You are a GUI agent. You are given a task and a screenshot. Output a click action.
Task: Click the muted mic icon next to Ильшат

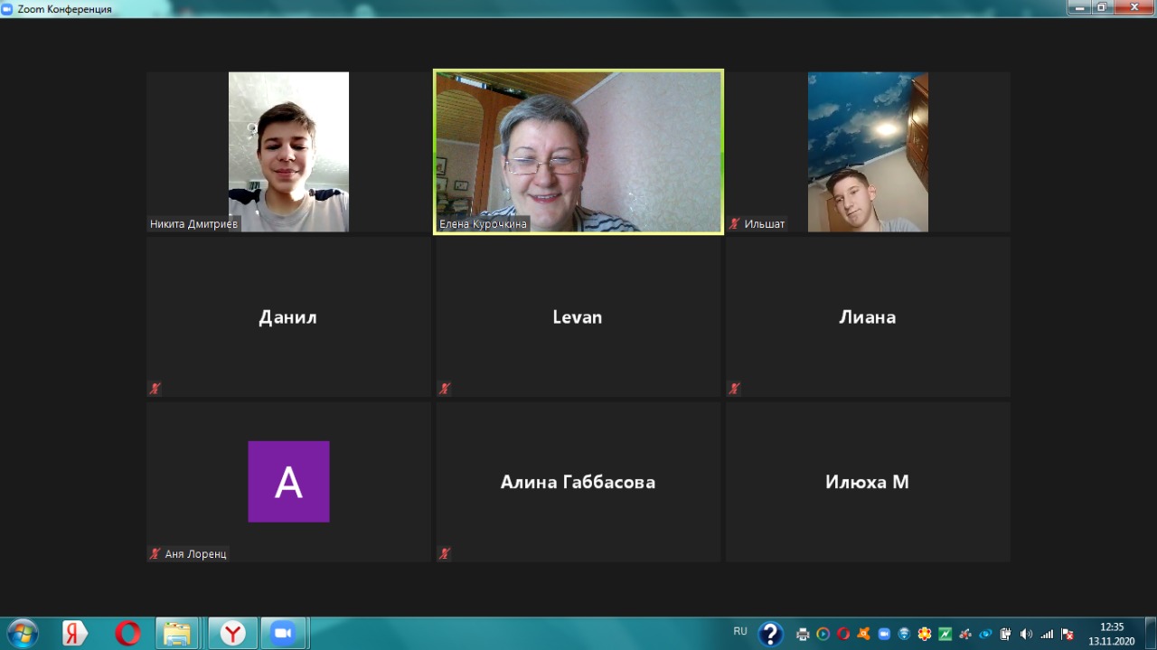click(735, 223)
